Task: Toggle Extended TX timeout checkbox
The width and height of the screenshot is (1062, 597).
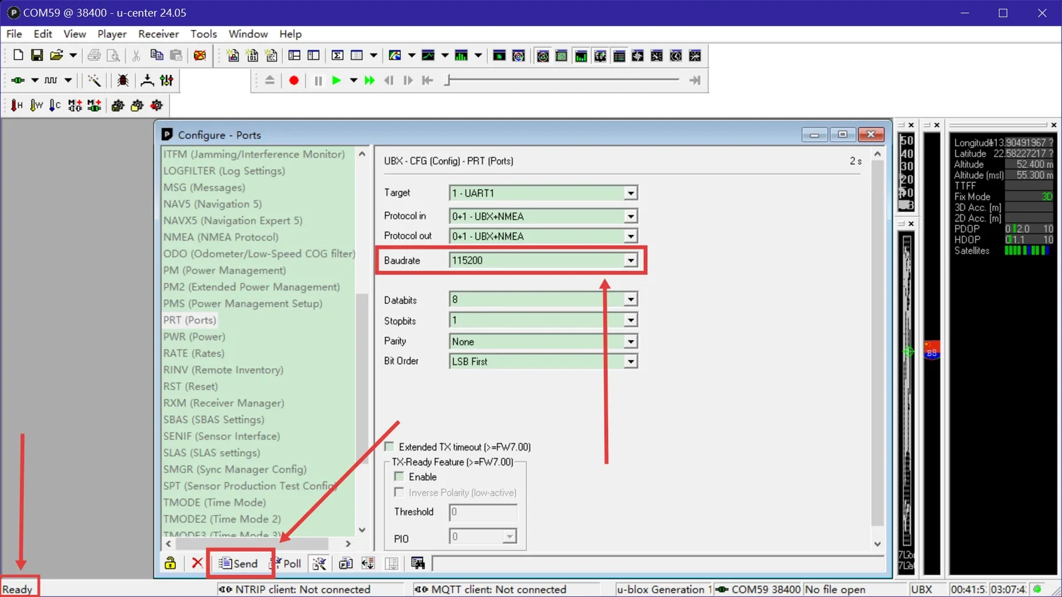Action: 390,446
